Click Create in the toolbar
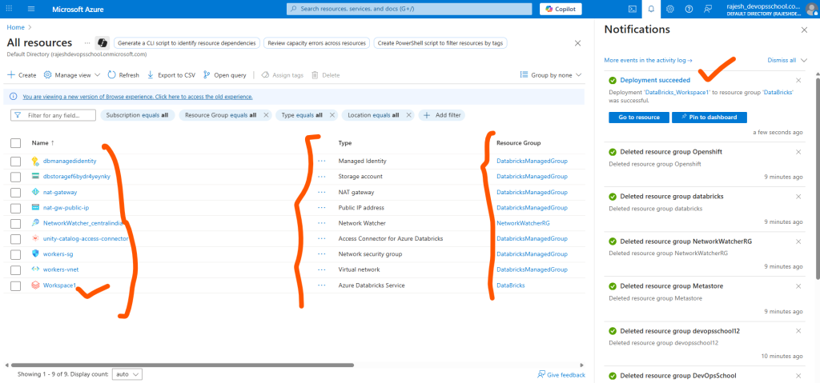The height and width of the screenshot is (383, 820). pos(22,75)
